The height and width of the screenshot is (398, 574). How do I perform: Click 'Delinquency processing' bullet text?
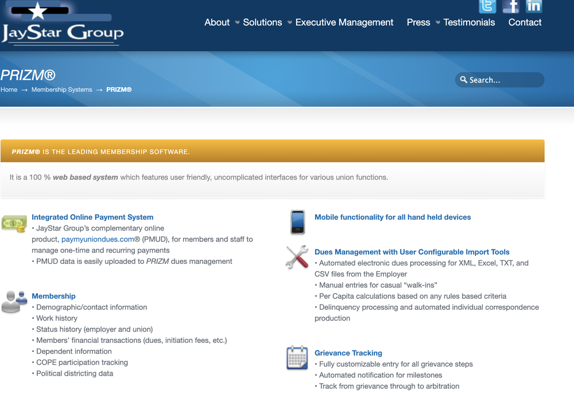427,313
